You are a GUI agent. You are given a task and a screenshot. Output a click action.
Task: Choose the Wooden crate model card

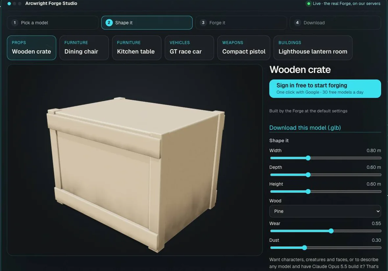pos(32,48)
